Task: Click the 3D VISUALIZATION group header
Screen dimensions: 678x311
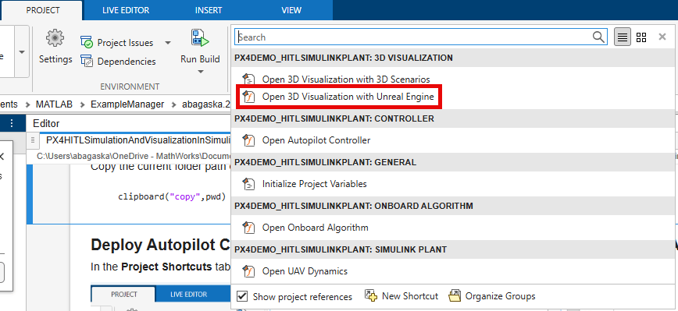Action: (454, 58)
